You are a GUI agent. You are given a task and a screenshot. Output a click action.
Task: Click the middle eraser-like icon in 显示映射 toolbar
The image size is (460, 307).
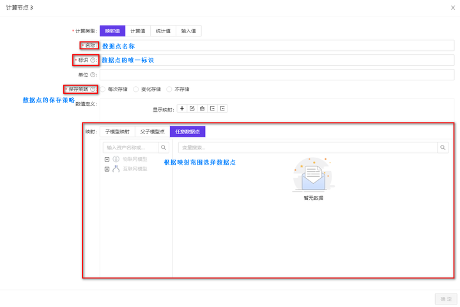click(202, 109)
